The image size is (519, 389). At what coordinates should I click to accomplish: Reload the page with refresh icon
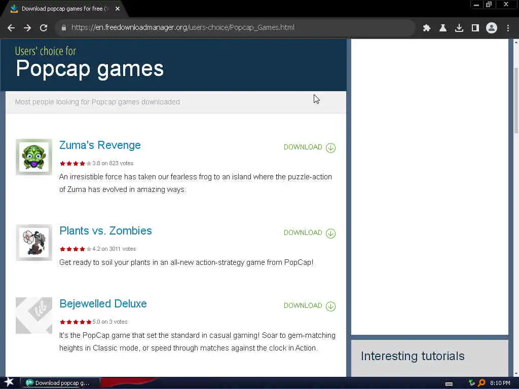point(44,28)
